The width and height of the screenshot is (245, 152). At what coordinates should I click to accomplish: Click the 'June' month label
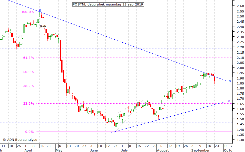(94, 150)
